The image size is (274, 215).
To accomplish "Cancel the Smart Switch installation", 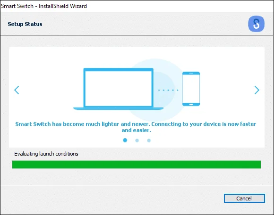I will tap(244, 198).
